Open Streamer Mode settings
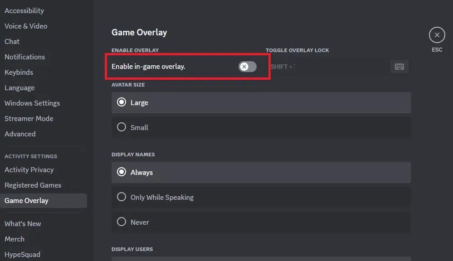Viewport: 453px width, 261px height. pyautogui.click(x=29, y=119)
